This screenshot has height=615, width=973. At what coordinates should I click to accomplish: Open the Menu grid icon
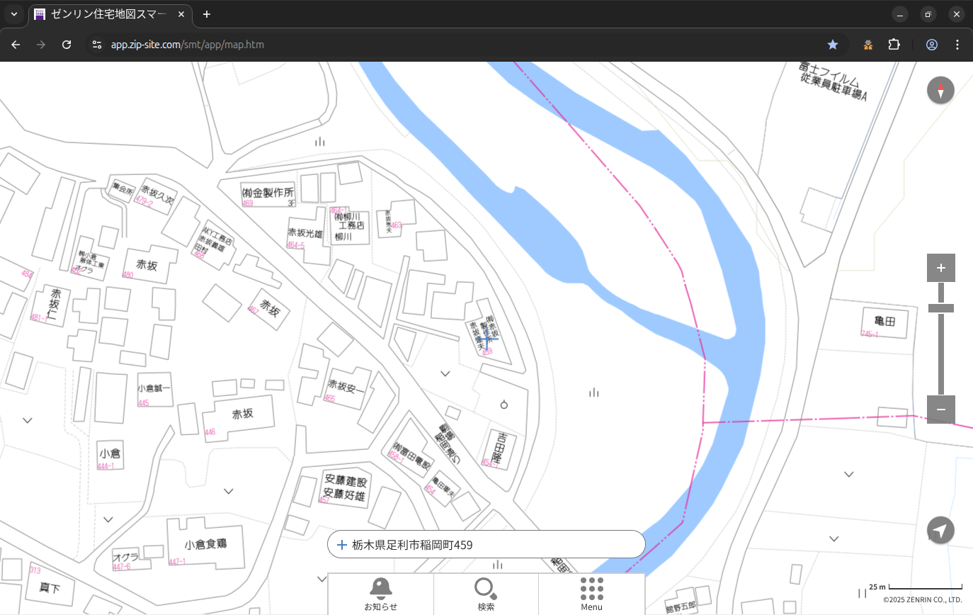point(591,594)
